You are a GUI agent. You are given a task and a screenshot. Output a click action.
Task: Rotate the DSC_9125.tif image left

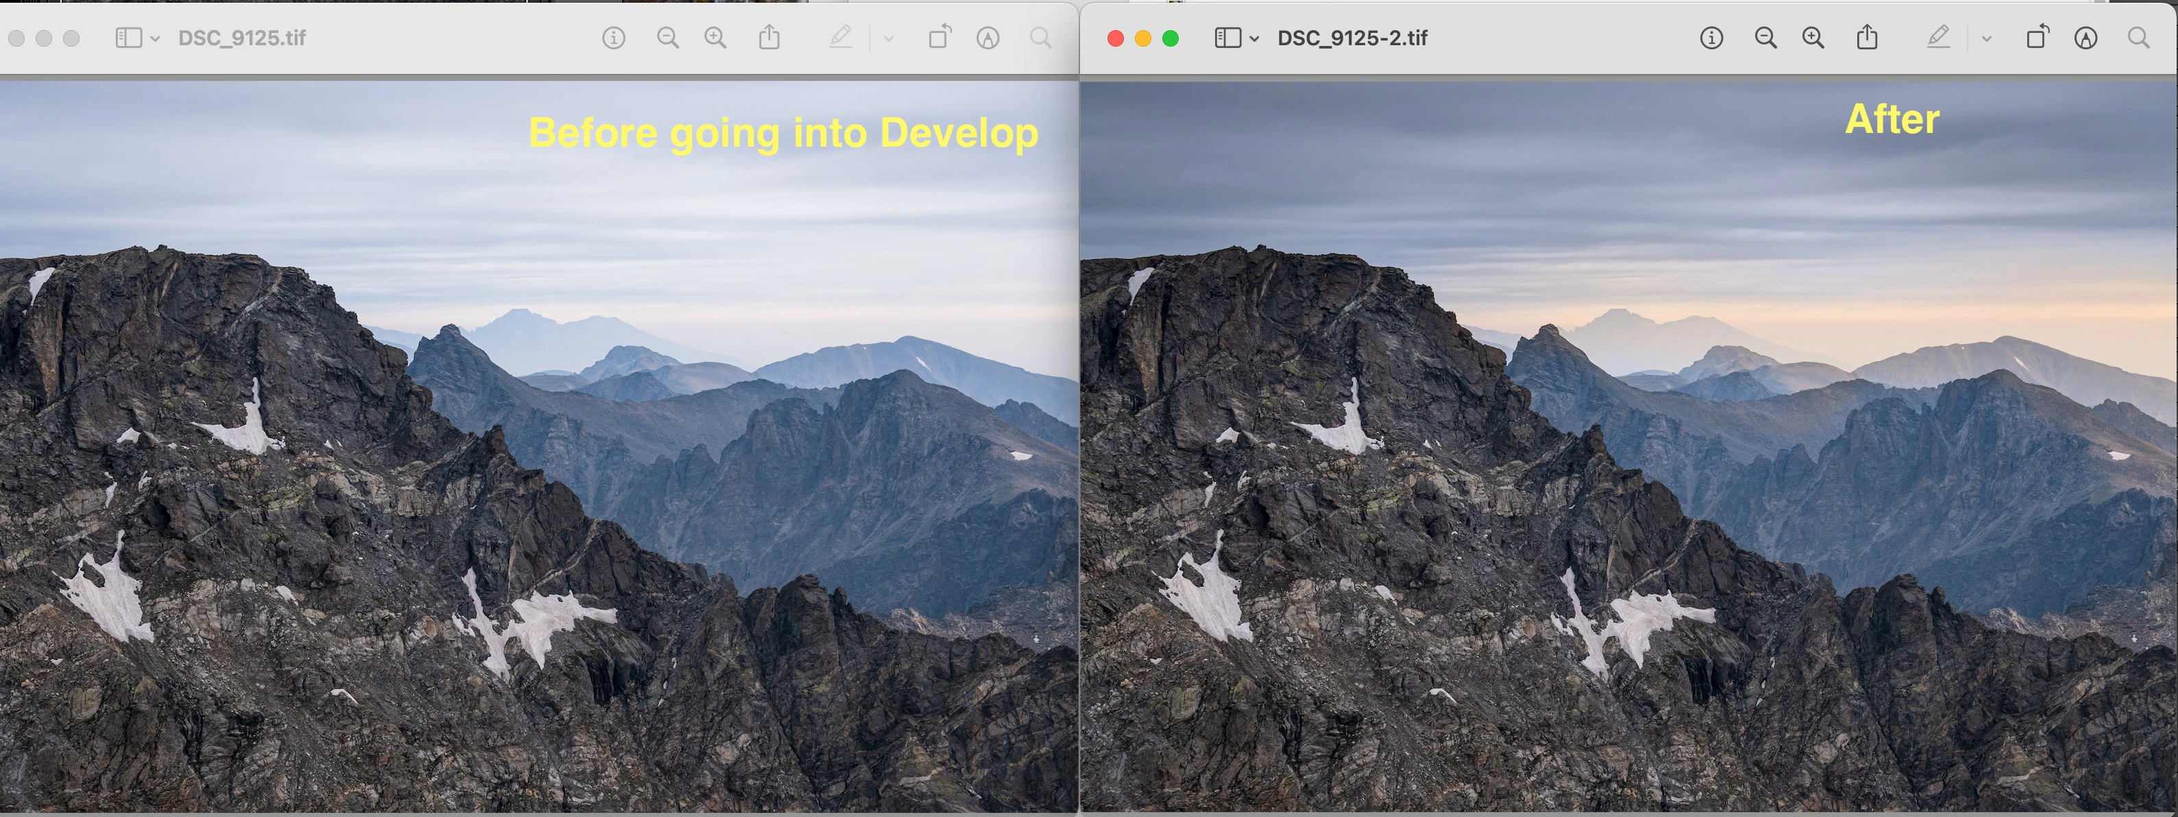938,37
